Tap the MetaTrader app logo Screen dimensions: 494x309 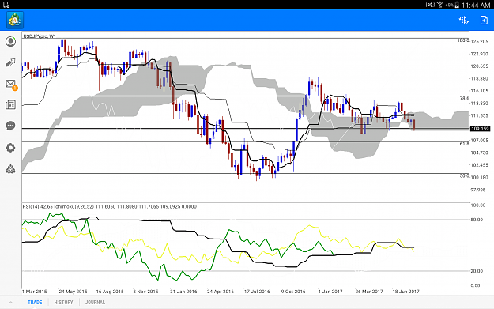(x=15, y=21)
